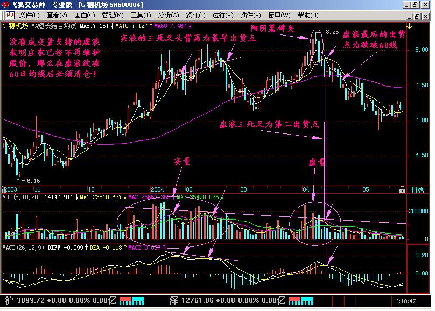Viewport: 435px width, 311px height.
Task: Click the 6.50 price axis label
Action: pyautogui.click(x=422, y=155)
